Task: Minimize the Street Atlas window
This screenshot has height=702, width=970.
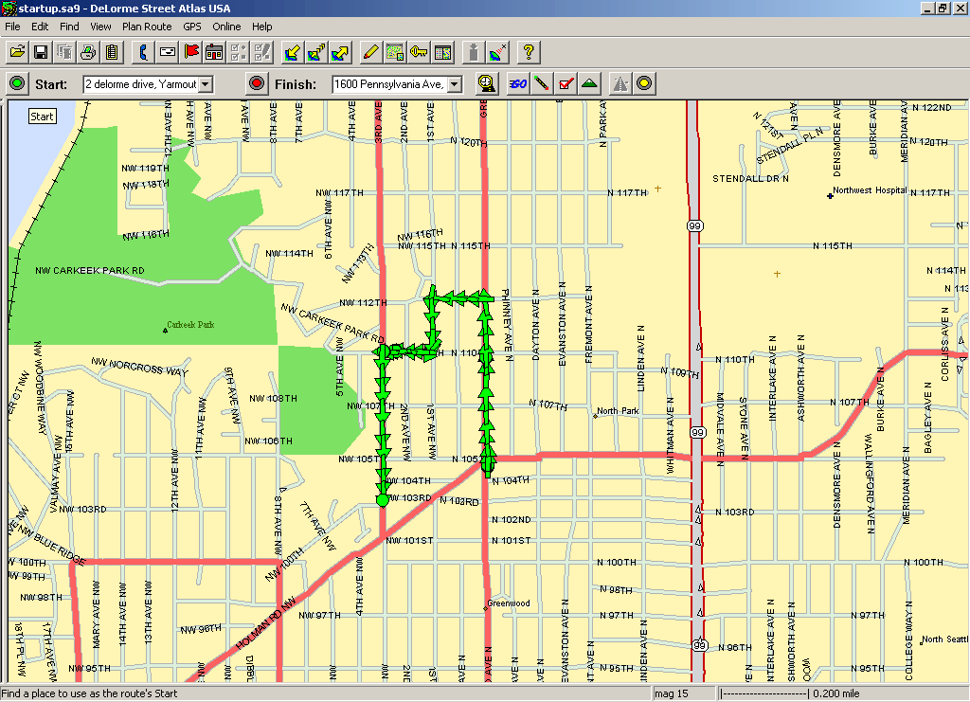Action: pos(927,9)
